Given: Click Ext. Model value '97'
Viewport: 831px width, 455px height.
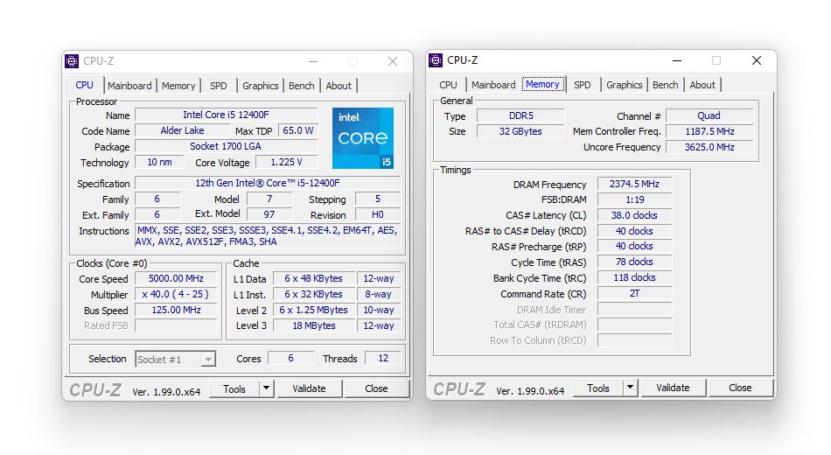Looking at the screenshot, I should tap(269, 214).
